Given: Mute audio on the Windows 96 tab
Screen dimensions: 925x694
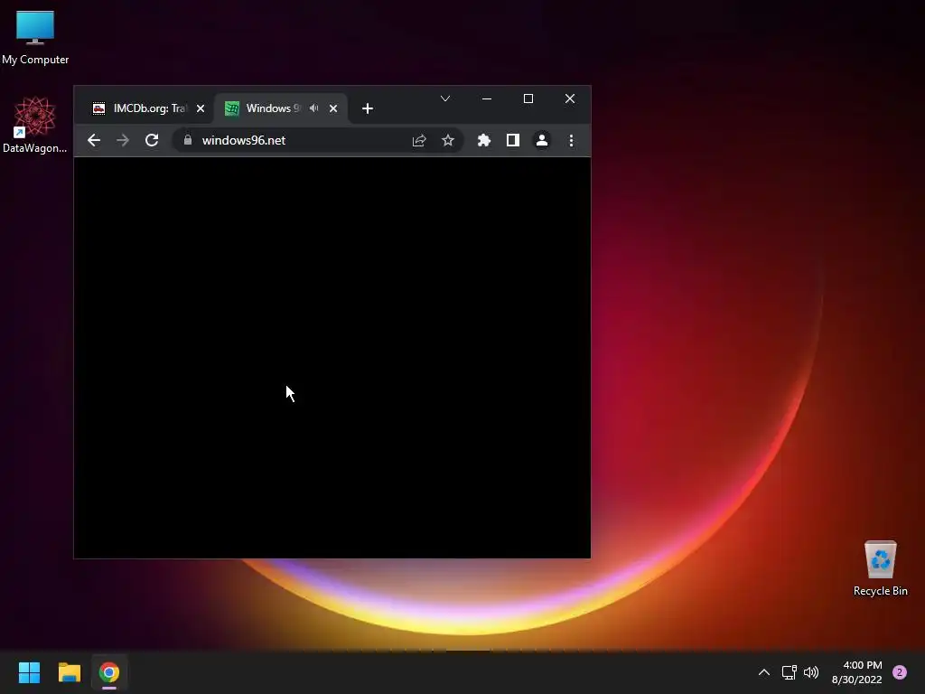Looking at the screenshot, I should 313,108.
